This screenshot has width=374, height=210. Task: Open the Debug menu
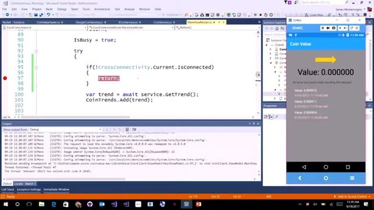61,9
